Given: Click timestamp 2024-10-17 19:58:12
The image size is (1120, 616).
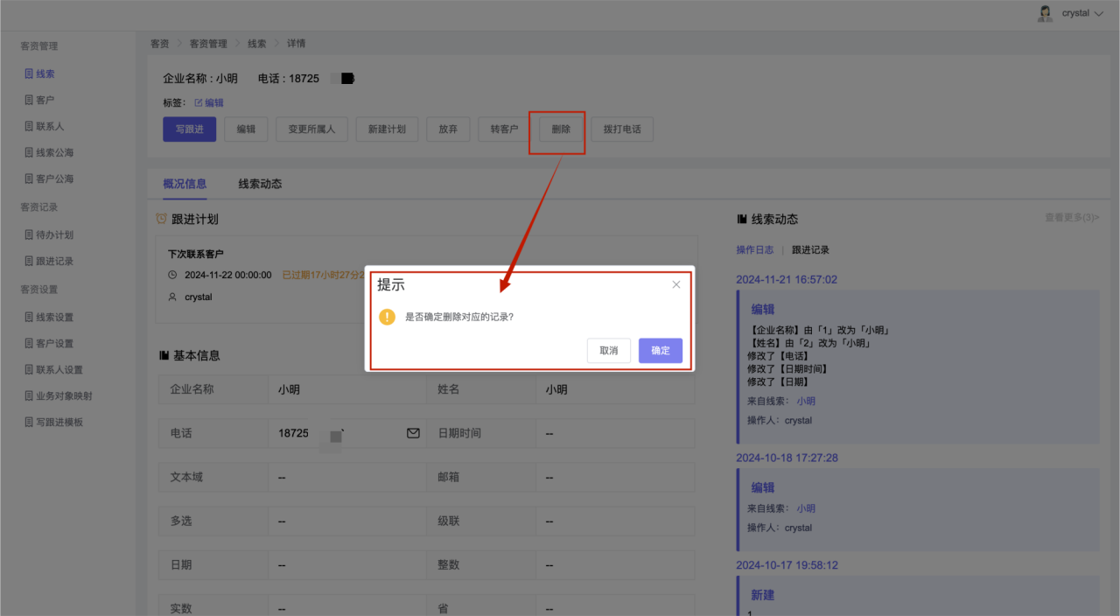Looking at the screenshot, I should [787, 565].
